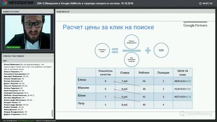Click the chat panel scrollbar
Screen dimensions: 217x122
[52, 114]
